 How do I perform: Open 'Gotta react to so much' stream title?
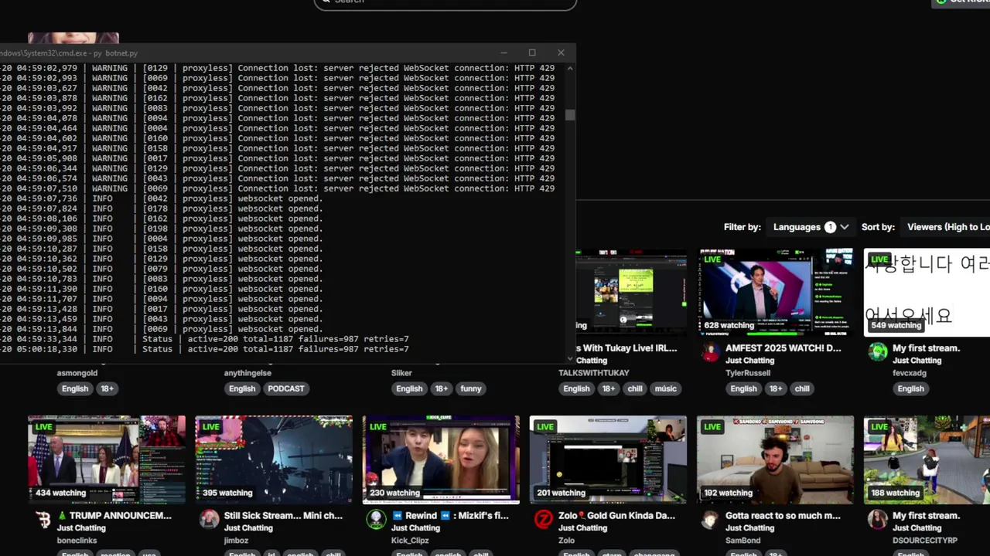[x=783, y=516]
